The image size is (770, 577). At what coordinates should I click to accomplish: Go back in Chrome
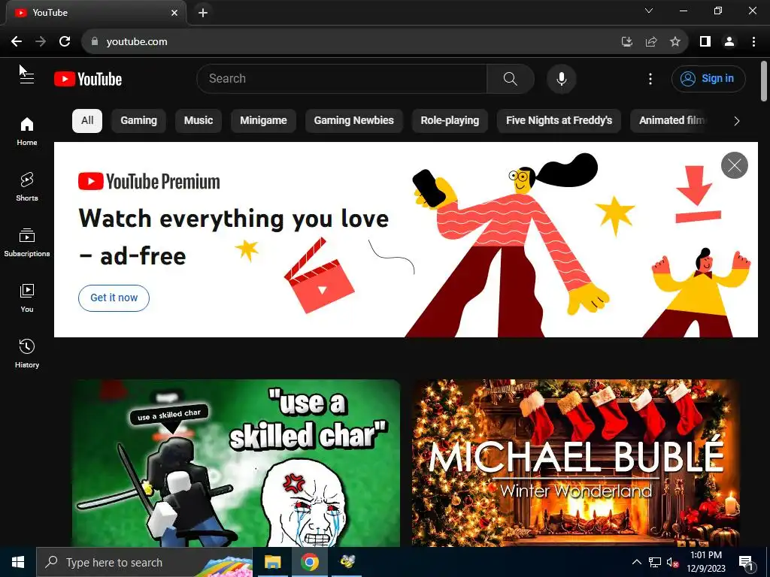point(17,42)
